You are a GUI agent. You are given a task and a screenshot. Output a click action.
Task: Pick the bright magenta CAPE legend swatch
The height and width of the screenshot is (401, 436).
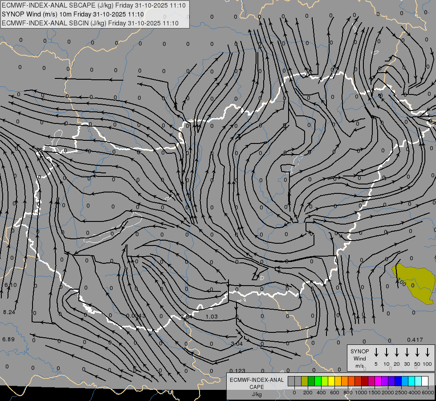378,381
